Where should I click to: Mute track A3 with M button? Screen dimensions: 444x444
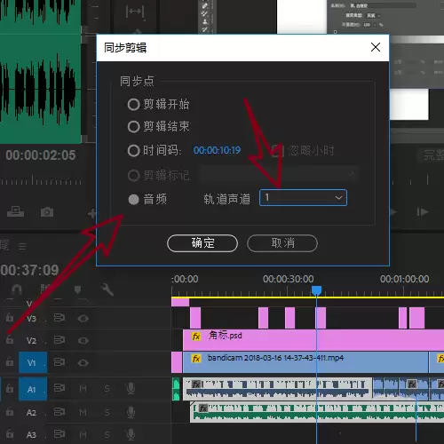click(x=83, y=434)
